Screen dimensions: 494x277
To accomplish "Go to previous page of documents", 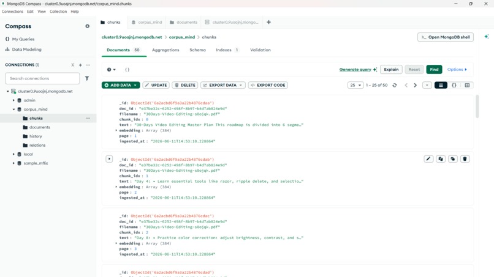I will [406, 85].
